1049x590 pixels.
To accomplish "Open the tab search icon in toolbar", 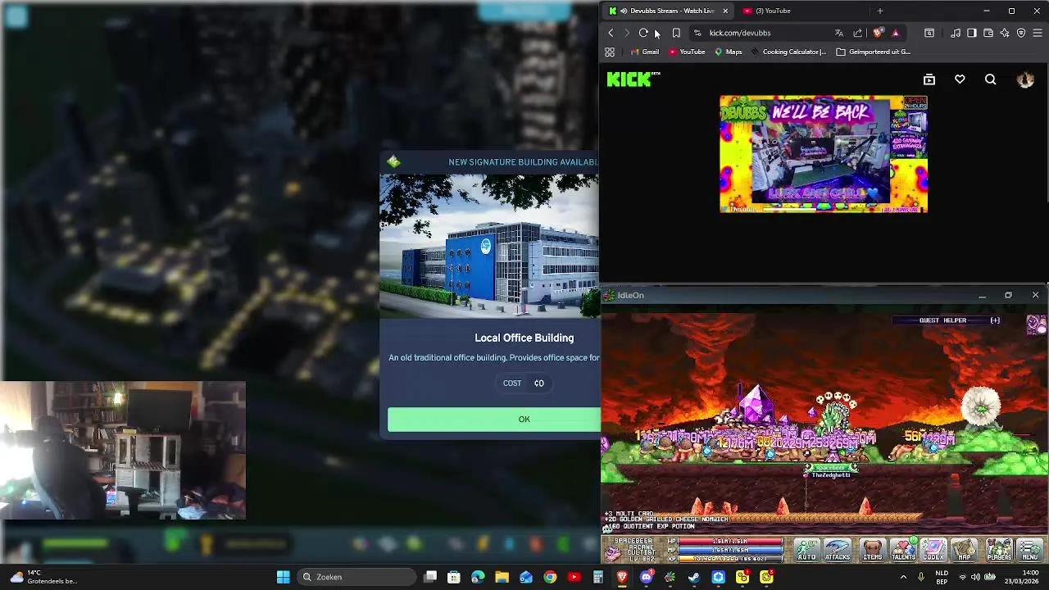I will [x=929, y=33].
